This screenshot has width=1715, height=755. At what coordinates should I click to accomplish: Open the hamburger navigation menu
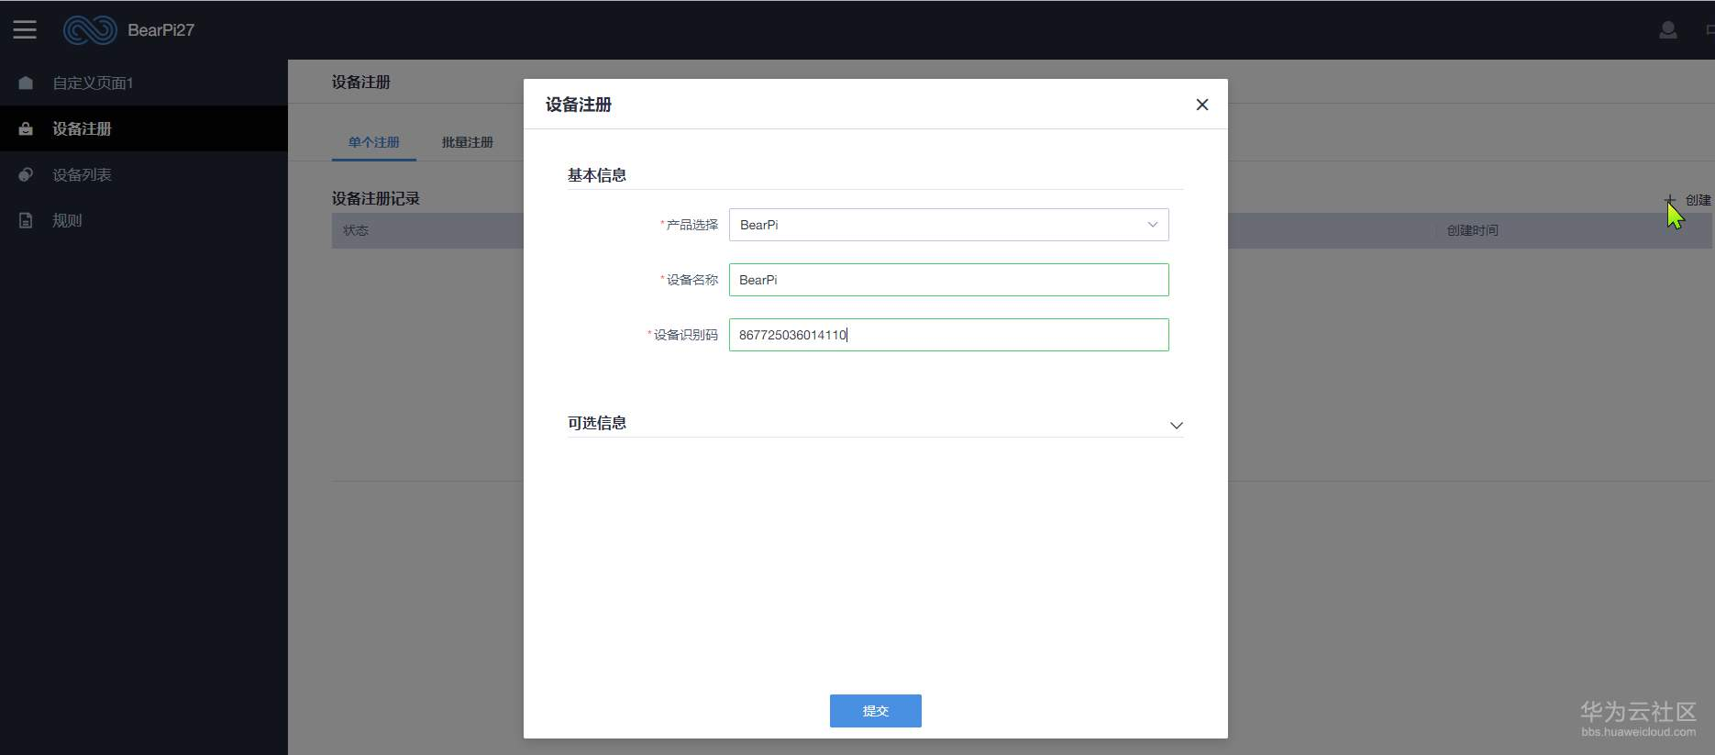click(25, 29)
